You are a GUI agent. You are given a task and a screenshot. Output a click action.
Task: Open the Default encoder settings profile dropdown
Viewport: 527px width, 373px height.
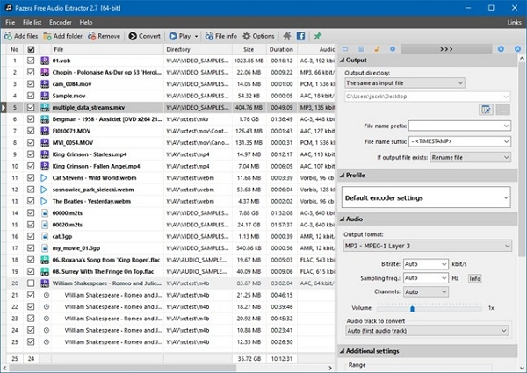[426, 197]
